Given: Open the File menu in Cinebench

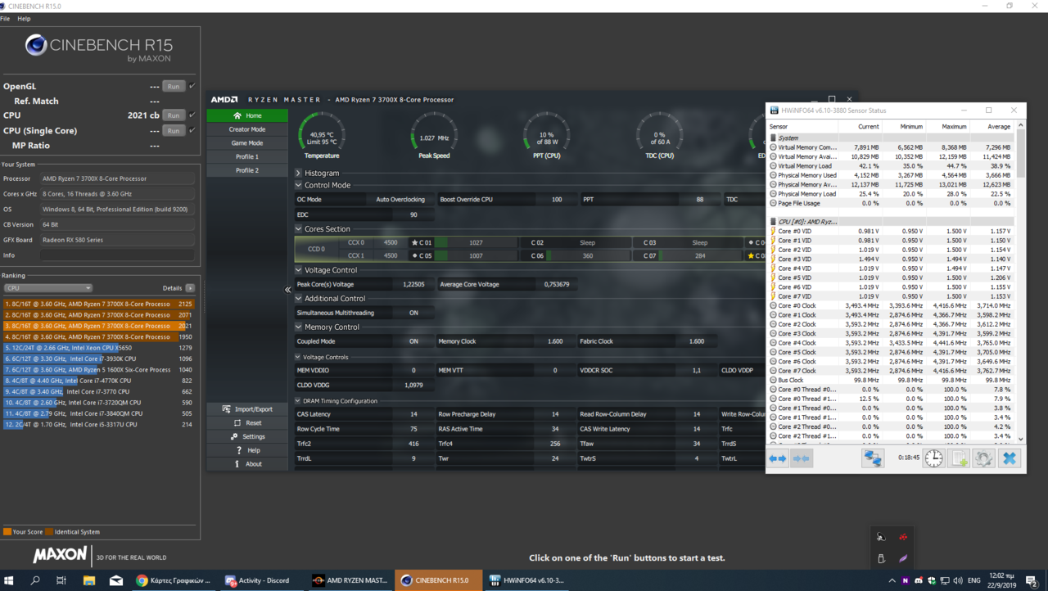Looking at the screenshot, I should point(6,18).
